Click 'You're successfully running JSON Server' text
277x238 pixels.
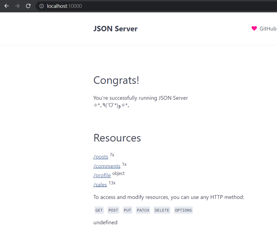[x=140, y=98]
